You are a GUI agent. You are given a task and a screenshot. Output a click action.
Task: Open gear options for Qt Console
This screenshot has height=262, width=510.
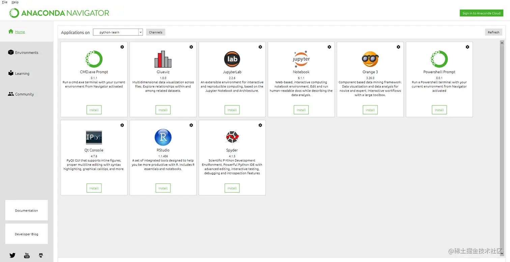click(x=122, y=125)
